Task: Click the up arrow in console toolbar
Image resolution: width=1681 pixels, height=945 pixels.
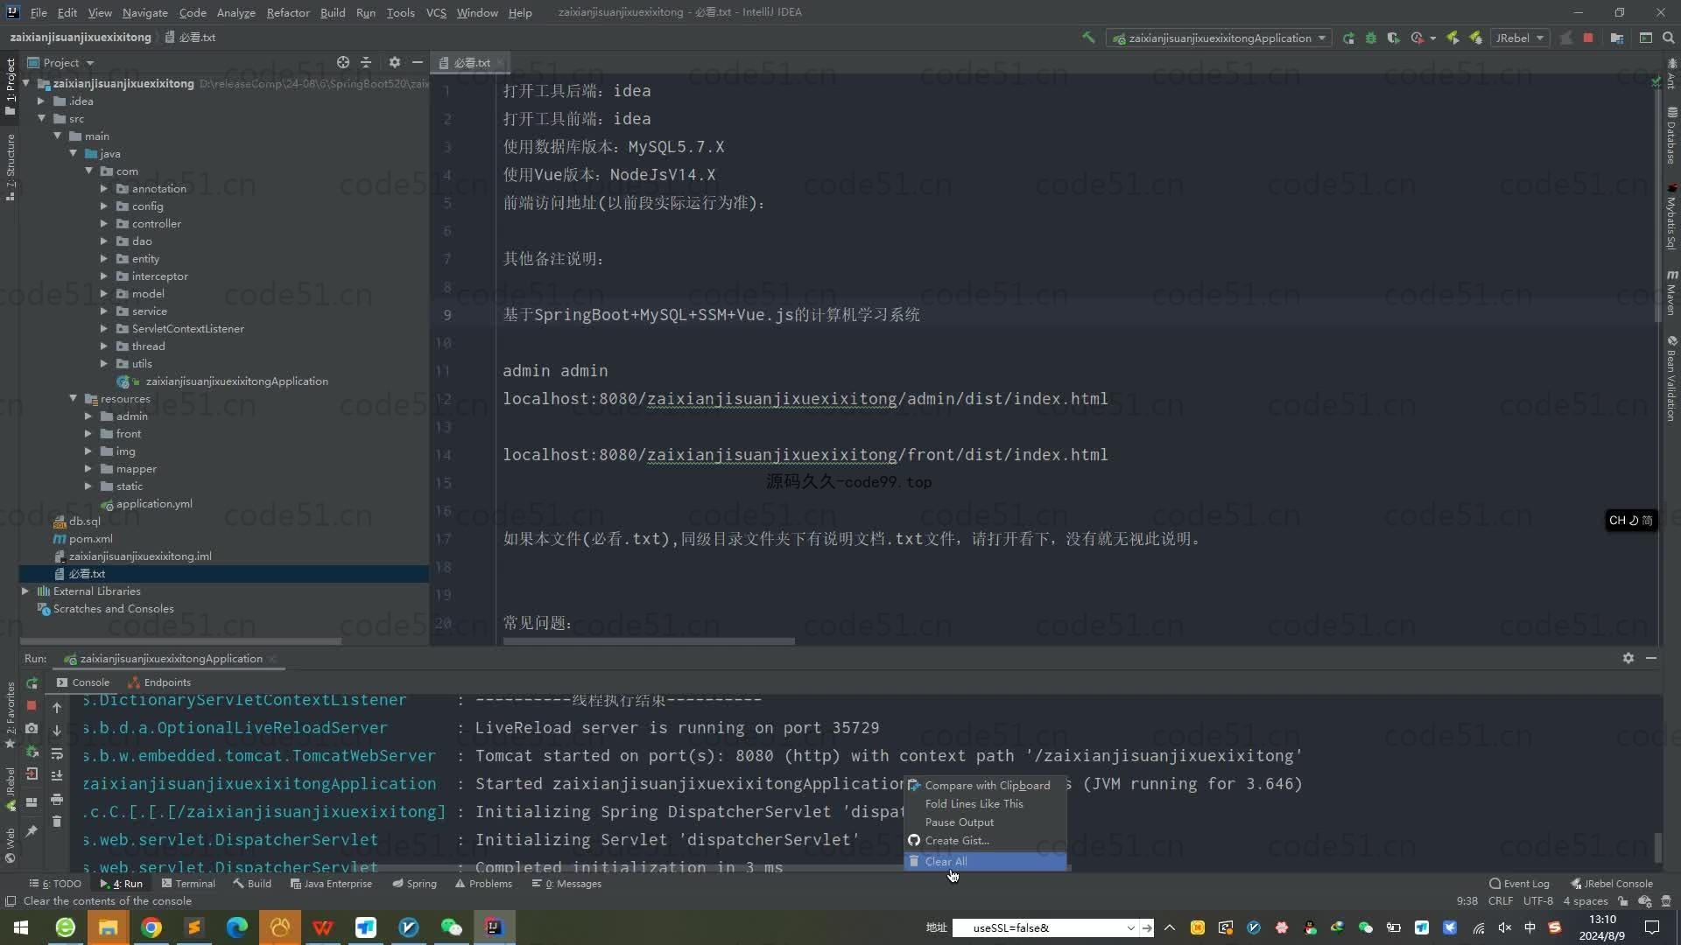Action: point(57,707)
